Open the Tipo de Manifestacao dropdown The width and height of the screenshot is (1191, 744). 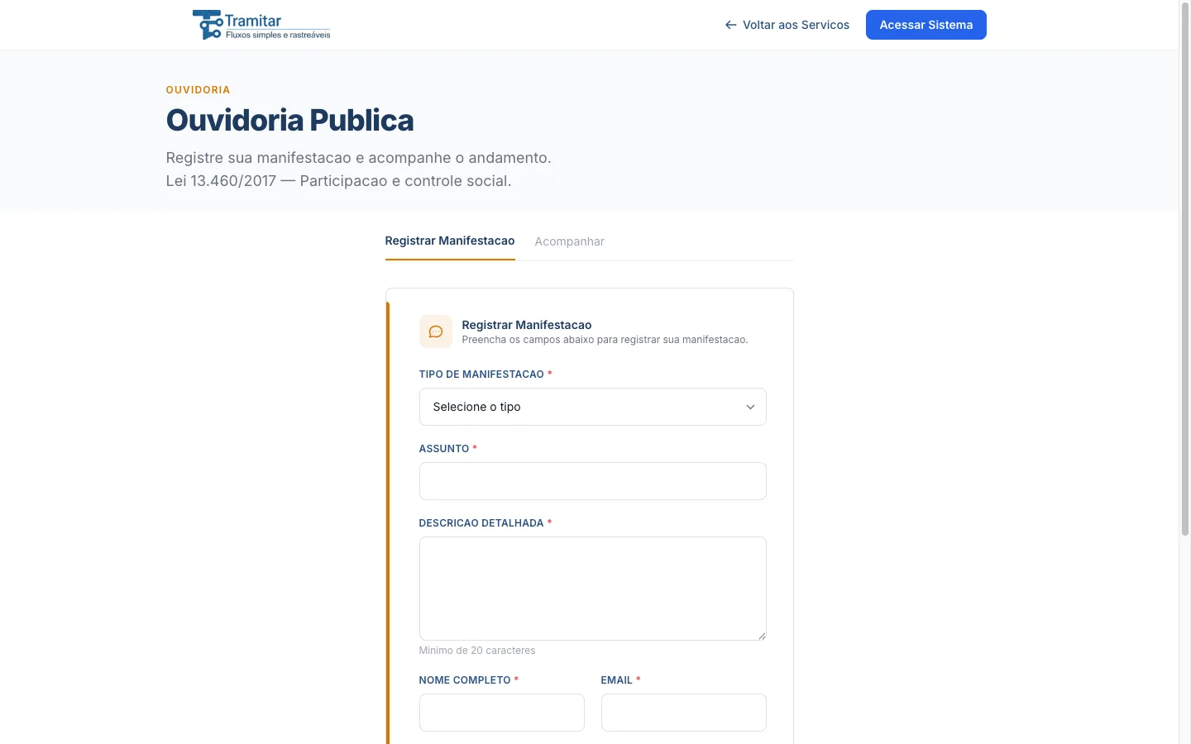click(x=593, y=407)
